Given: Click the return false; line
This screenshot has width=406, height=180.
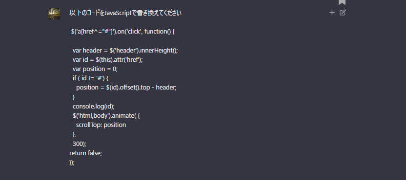Looking at the screenshot, I should [x=86, y=153].
